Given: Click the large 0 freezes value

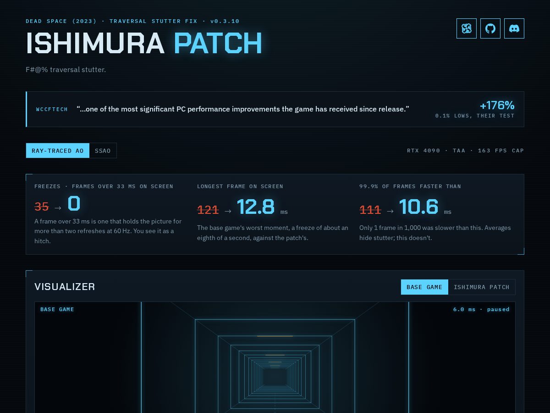Looking at the screenshot, I should pos(74,203).
